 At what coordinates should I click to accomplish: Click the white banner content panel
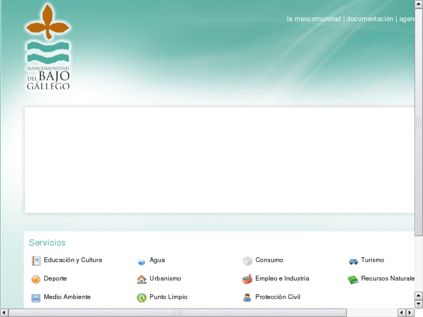pyautogui.click(x=219, y=160)
